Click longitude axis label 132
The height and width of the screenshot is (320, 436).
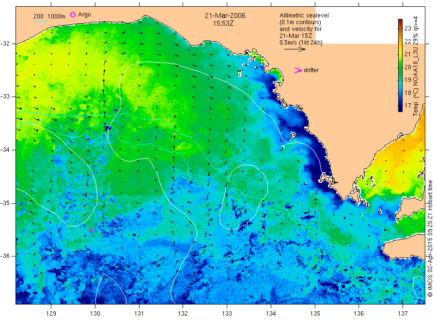tap(183, 314)
